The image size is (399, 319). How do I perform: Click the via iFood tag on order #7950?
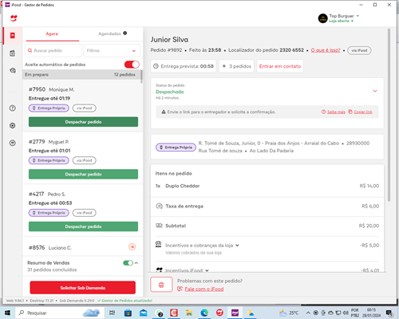(85, 108)
